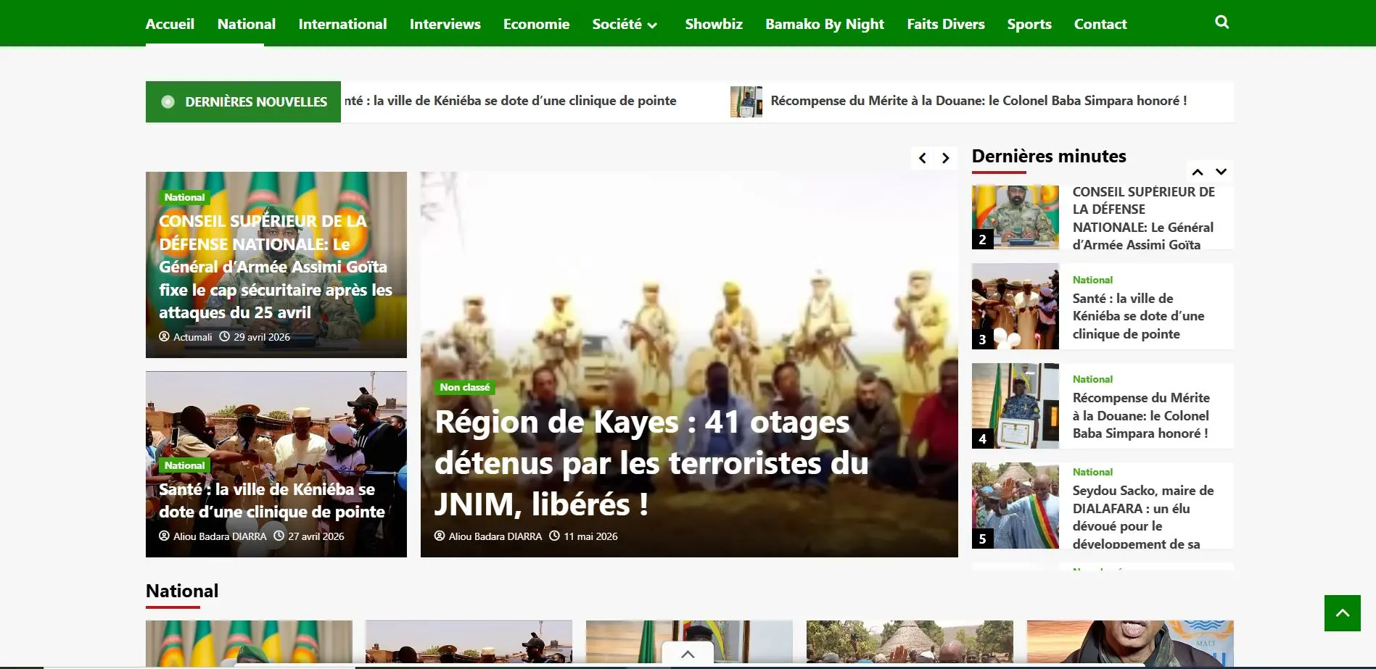The height and width of the screenshot is (669, 1376).
Task: Move Dernières minutes list up
Action: tap(1198, 172)
